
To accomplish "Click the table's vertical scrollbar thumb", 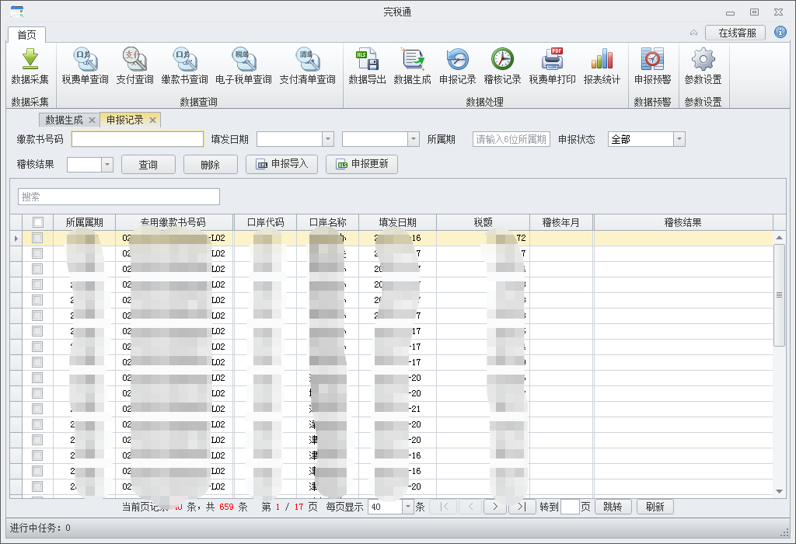I will pyautogui.click(x=779, y=295).
